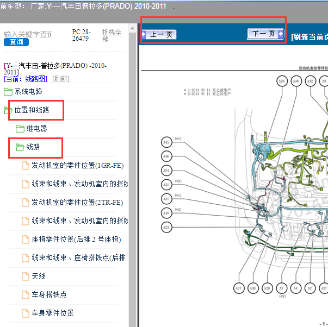Open 座椅零件位置(后排 2 号座椅) document
The image size is (328, 327).
pos(76,239)
